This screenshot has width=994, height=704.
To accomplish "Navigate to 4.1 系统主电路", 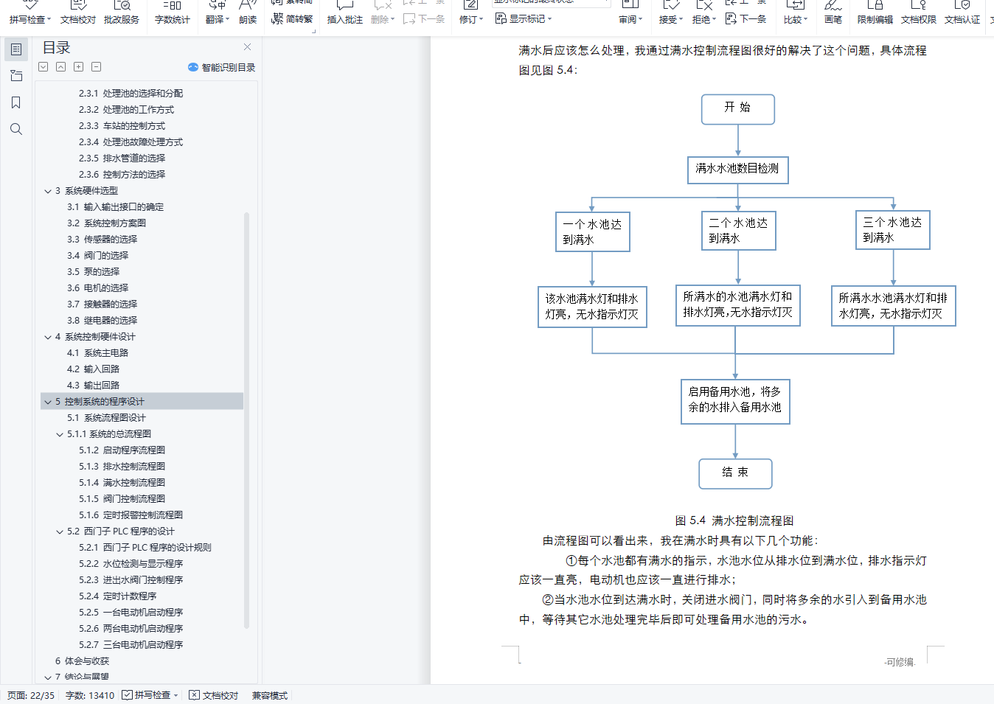I will point(98,353).
